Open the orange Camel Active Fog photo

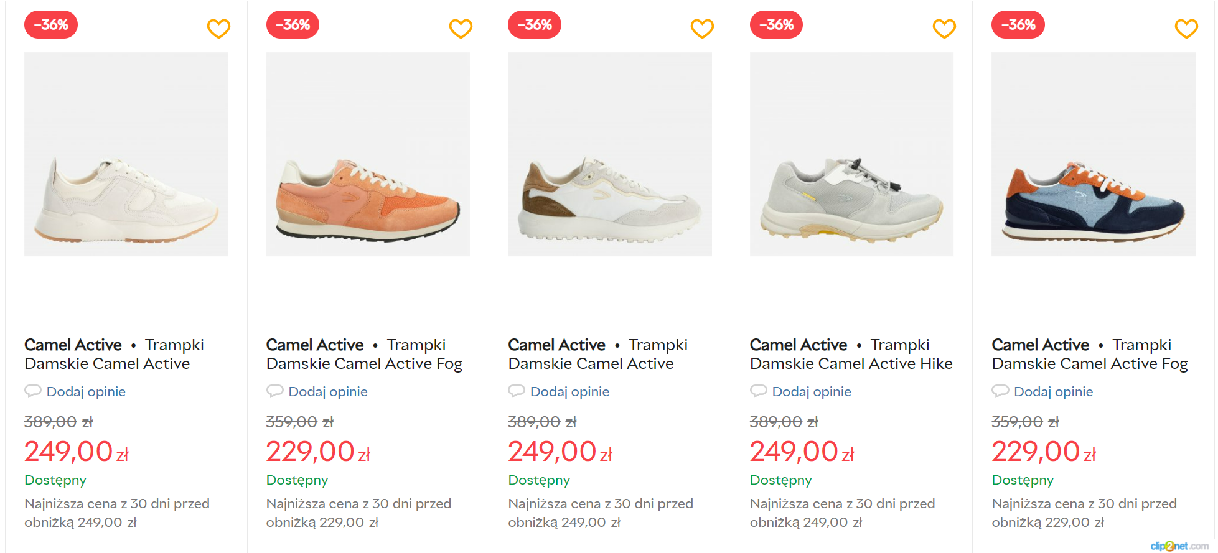coord(368,154)
